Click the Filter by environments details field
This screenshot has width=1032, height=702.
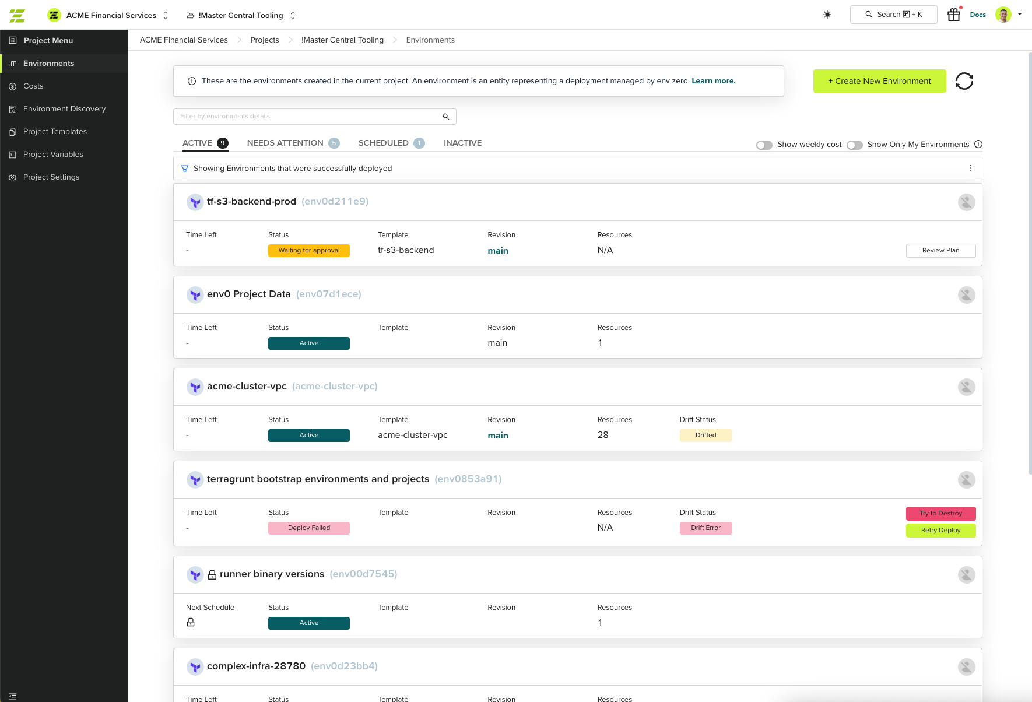point(308,117)
